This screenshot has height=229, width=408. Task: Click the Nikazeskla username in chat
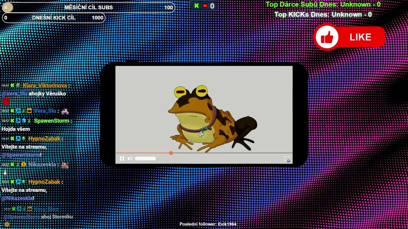point(42,165)
